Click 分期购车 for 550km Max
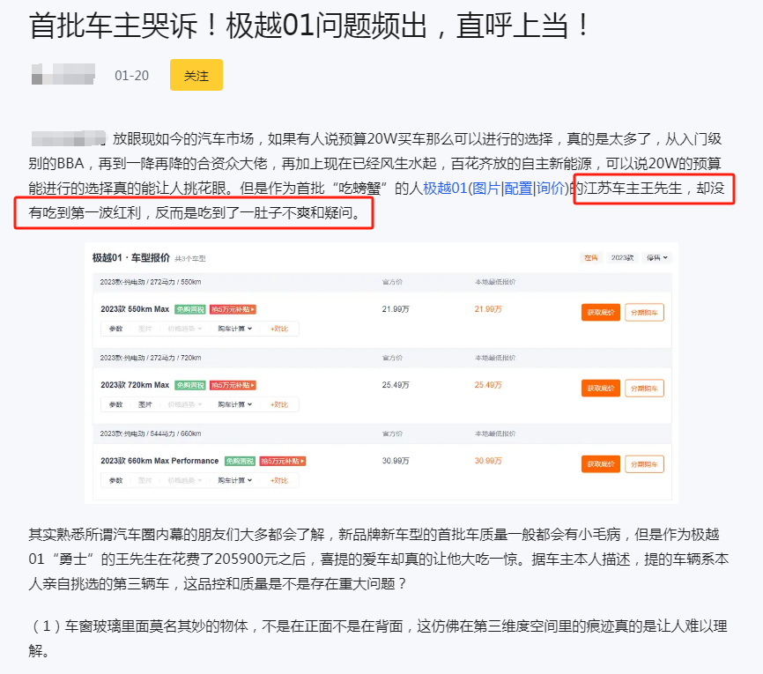The image size is (763, 674). [x=644, y=313]
